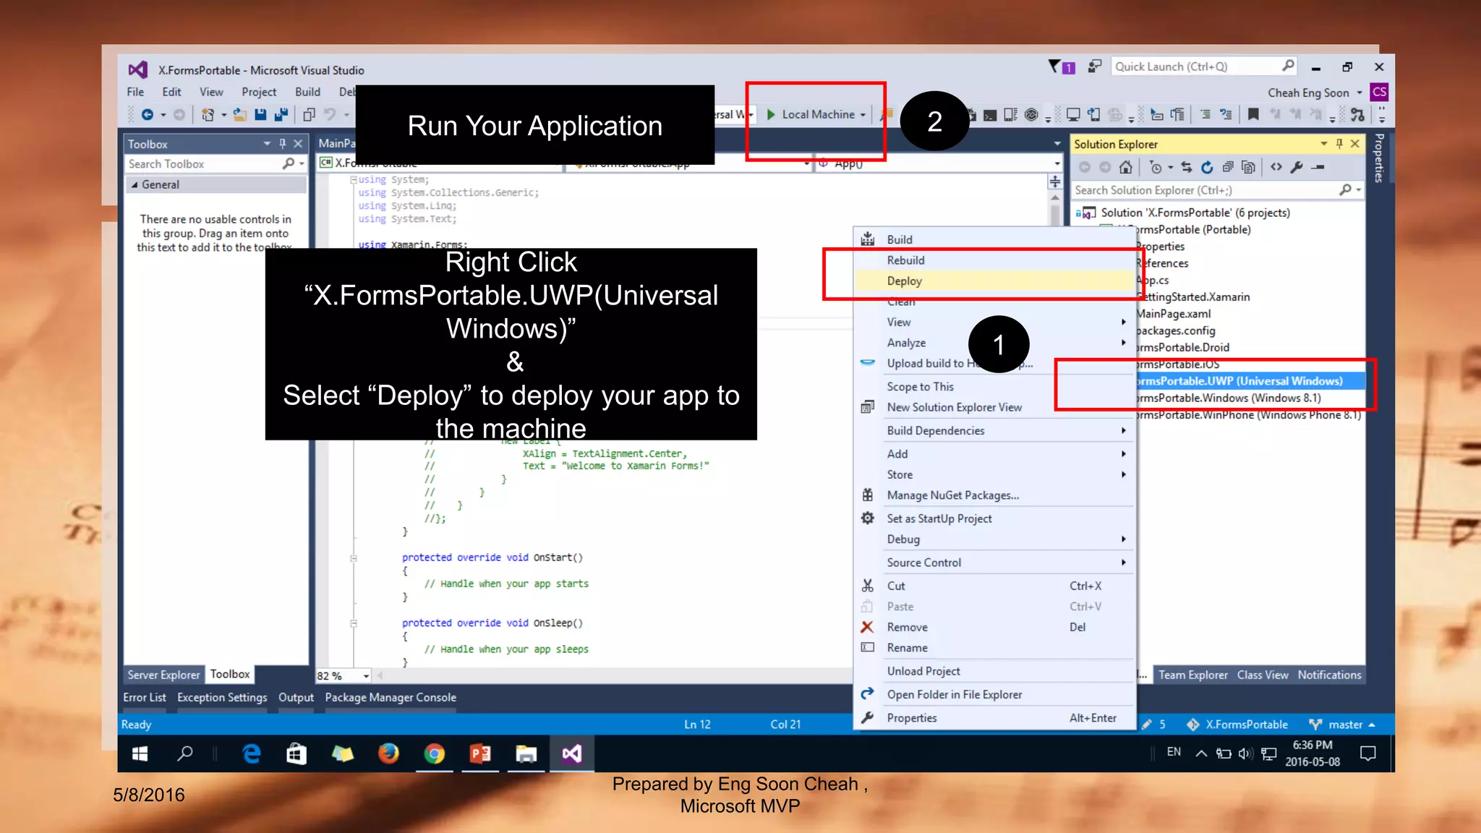Click the Save icon in toolbar
Screen dimensions: 1481x833
(260, 114)
